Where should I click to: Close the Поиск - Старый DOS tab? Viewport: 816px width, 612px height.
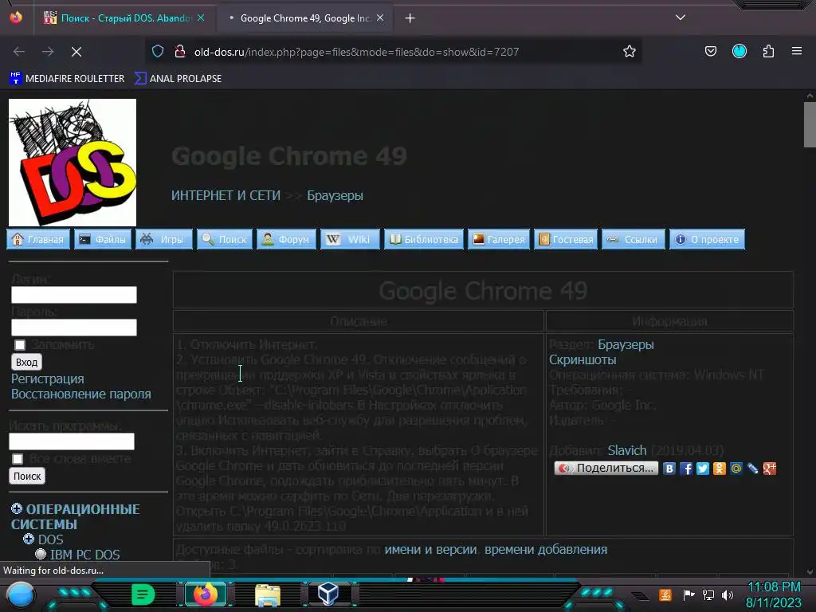[201, 18]
